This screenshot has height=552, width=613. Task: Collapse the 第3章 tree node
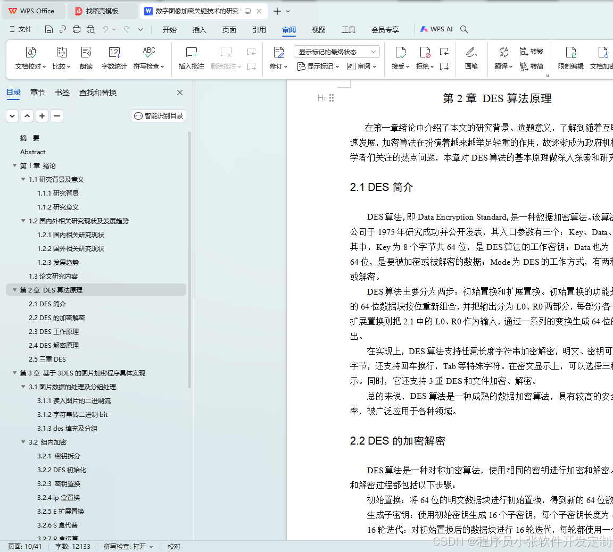tap(14, 373)
